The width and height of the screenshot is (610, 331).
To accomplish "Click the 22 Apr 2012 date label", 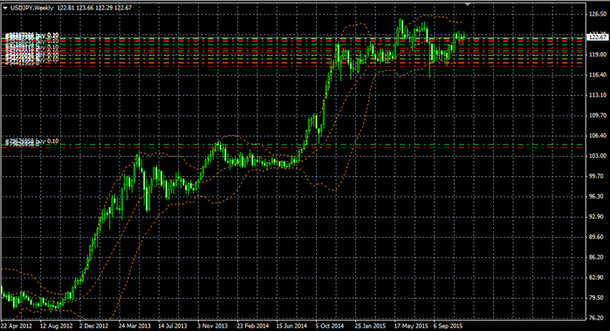I will coord(17,326).
